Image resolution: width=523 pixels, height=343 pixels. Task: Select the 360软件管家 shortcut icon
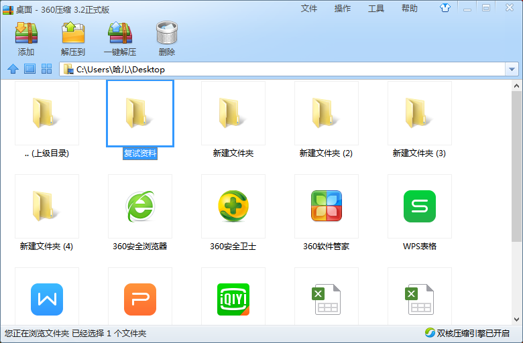(327, 206)
